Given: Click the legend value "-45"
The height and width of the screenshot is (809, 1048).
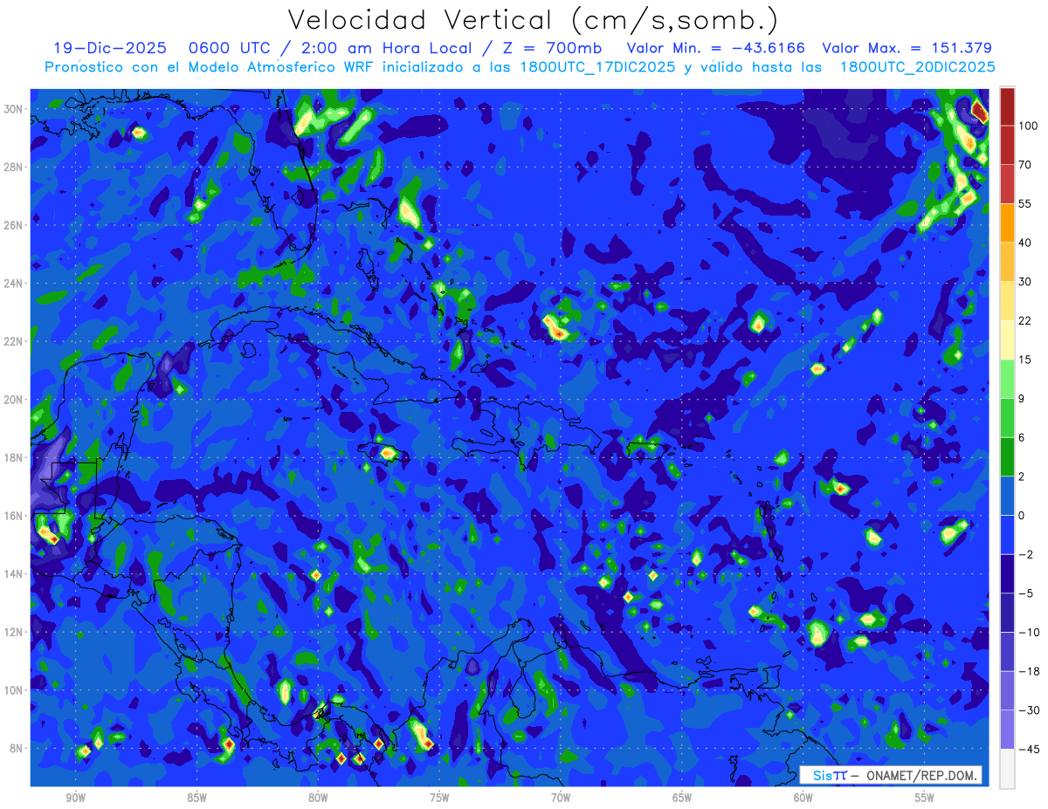Looking at the screenshot, I should point(1028,749).
